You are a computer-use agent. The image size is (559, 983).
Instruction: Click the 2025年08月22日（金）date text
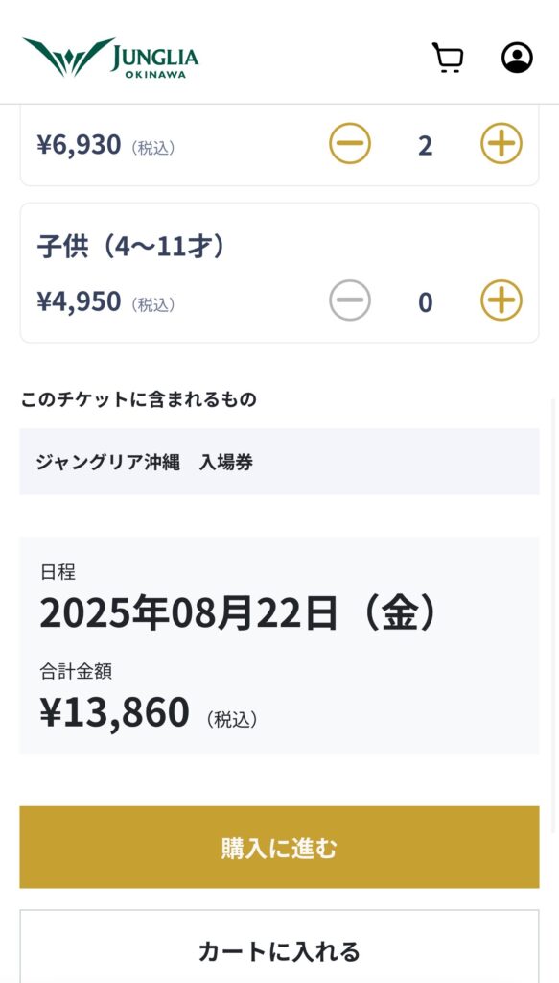tap(238, 613)
